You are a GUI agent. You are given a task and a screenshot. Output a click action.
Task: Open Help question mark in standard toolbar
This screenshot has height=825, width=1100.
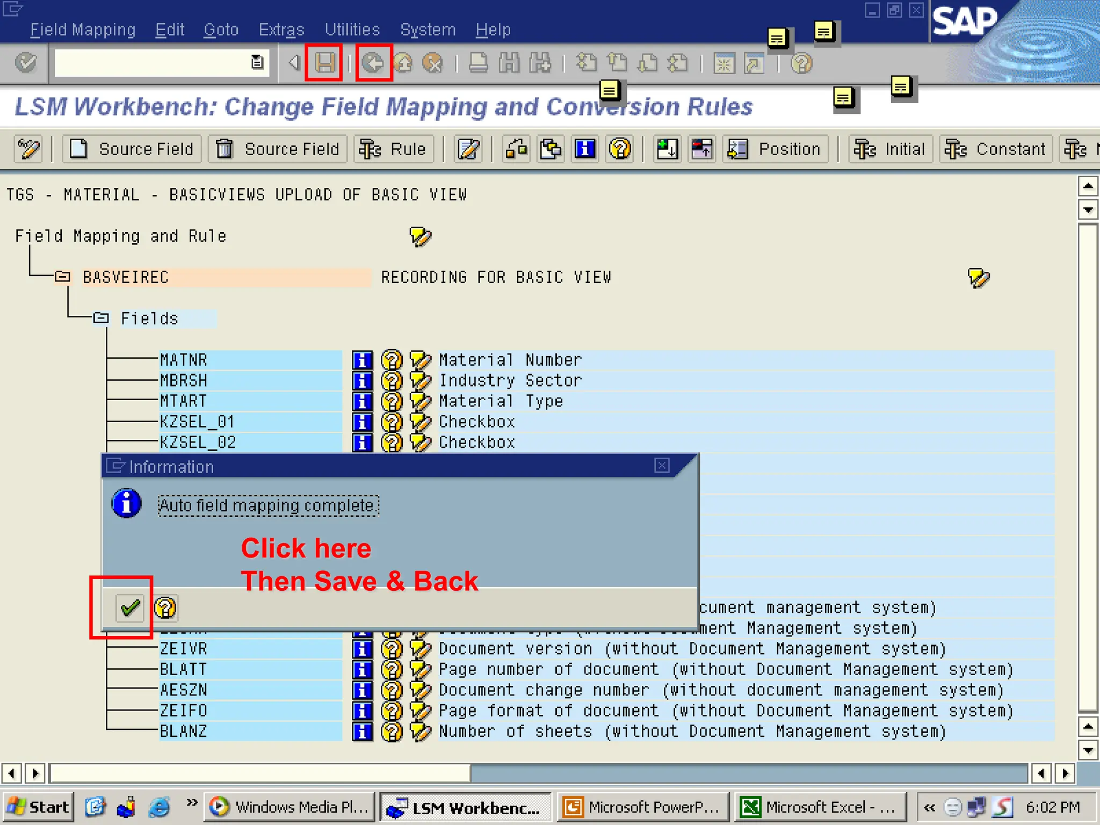(801, 63)
